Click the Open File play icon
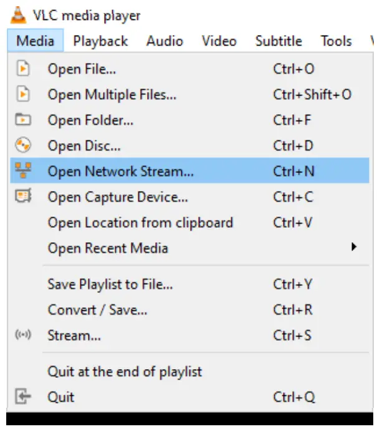The image size is (377, 429). click(x=22, y=69)
